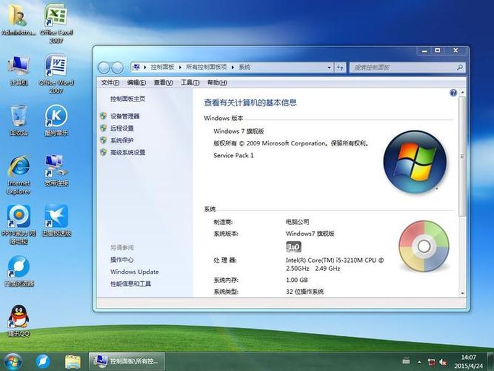Minimize the System window
The image size is (494, 371).
[x=424, y=51]
